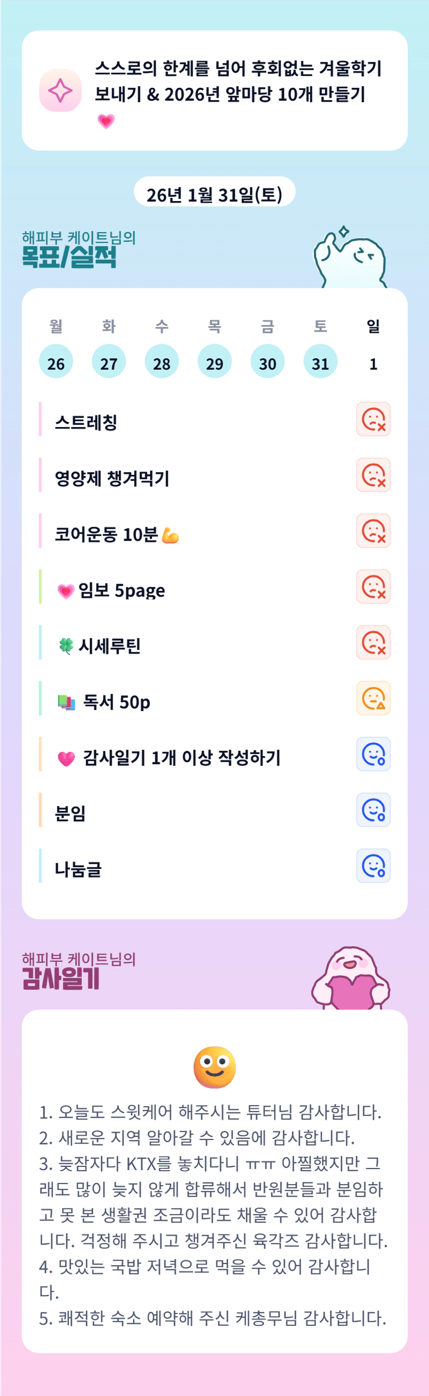Click the status icon beside 코어운동 10분
The height and width of the screenshot is (1396, 429).
pyautogui.click(x=373, y=531)
